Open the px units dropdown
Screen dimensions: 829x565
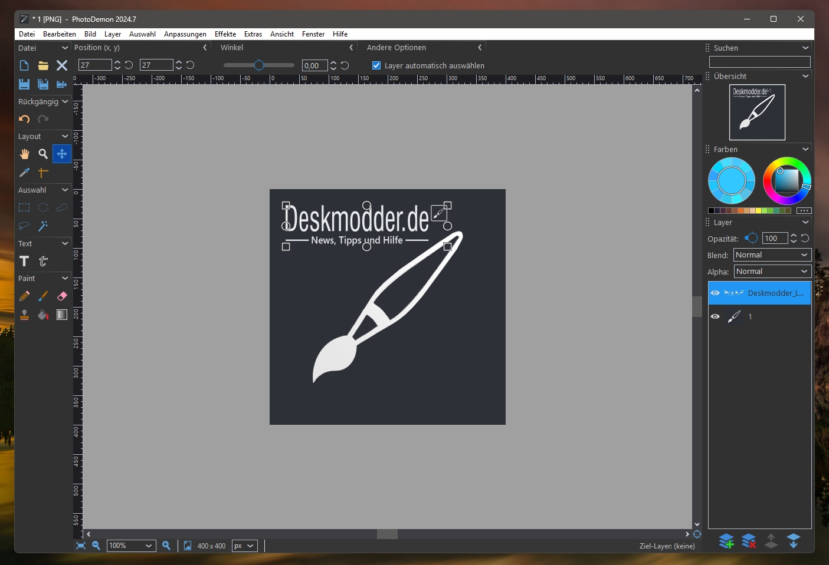tap(244, 546)
